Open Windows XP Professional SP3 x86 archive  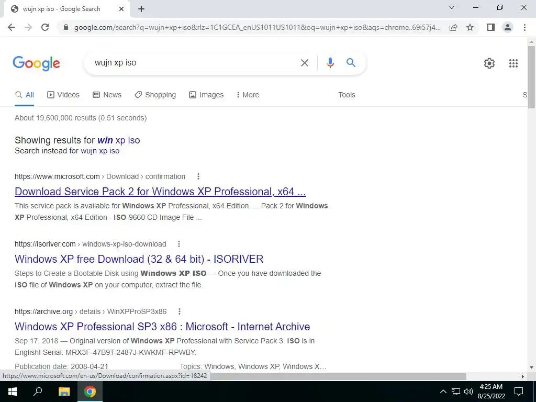coord(162,327)
